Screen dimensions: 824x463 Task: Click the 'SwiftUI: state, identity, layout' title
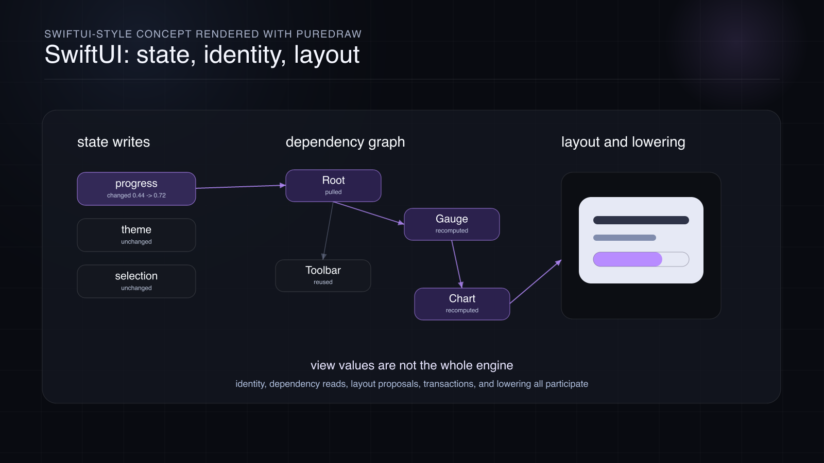click(202, 55)
